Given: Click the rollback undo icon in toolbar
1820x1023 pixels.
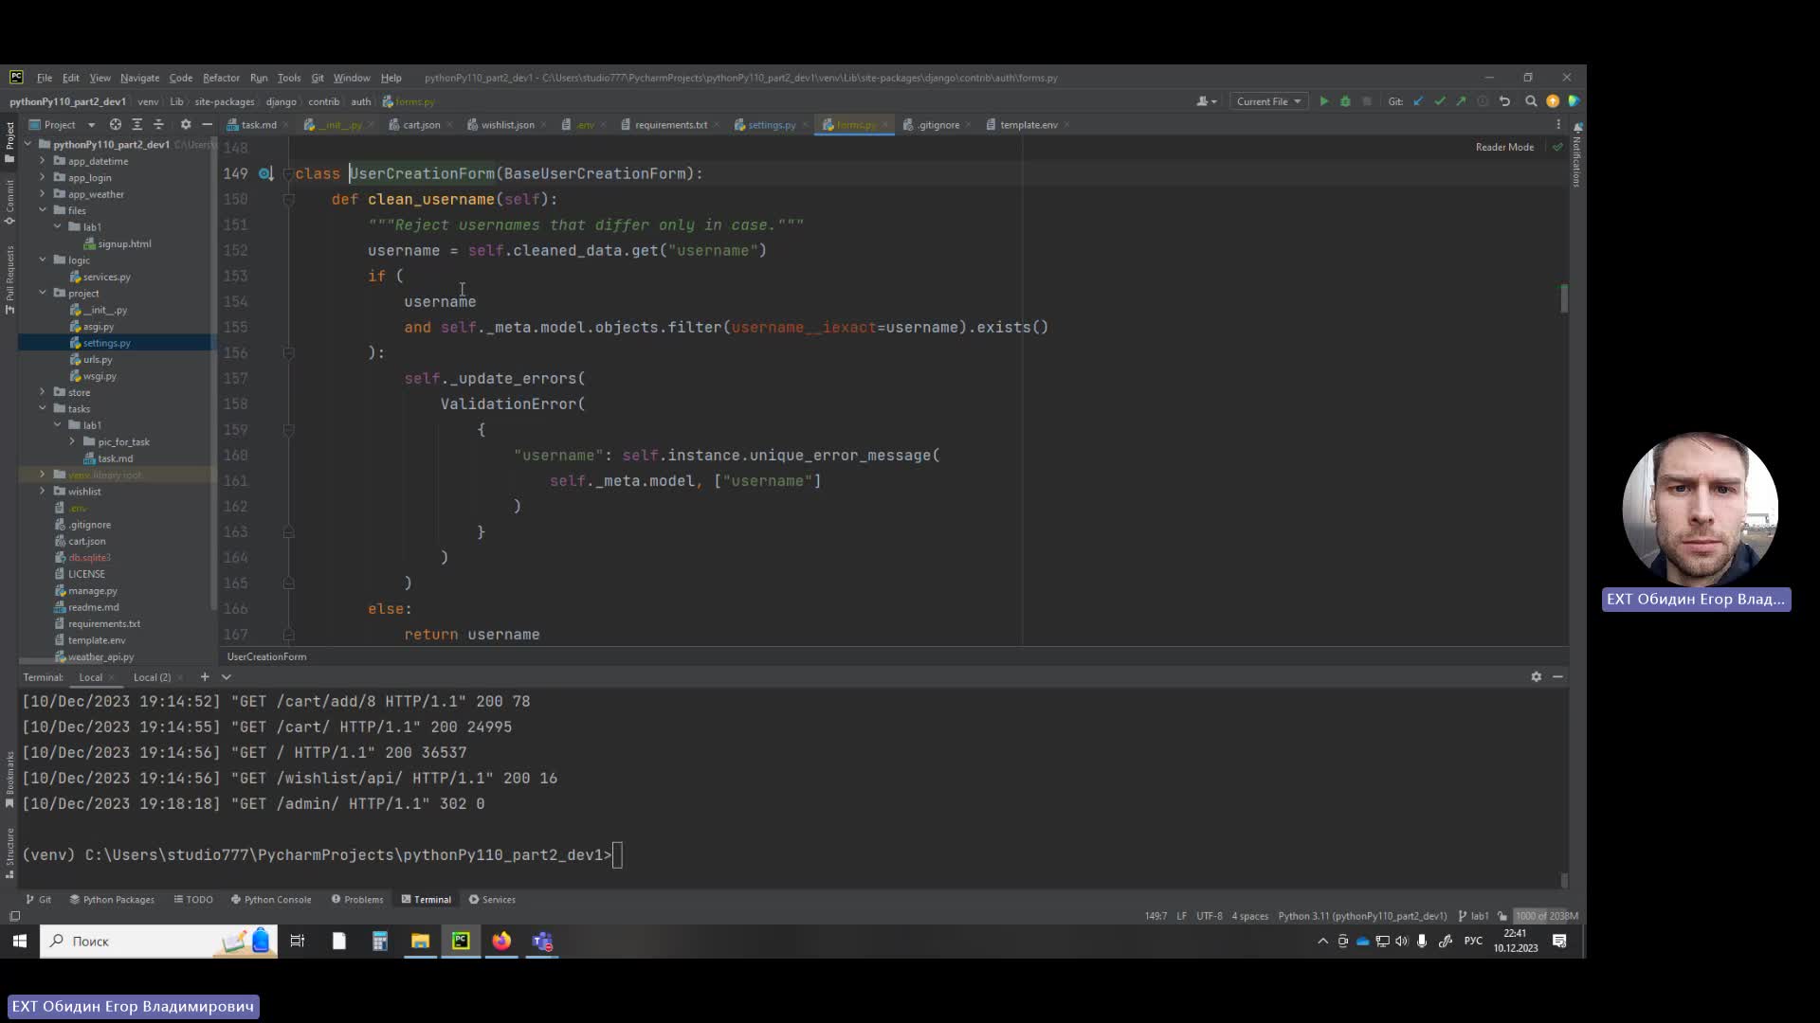Looking at the screenshot, I should click(x=1504, y=101).
